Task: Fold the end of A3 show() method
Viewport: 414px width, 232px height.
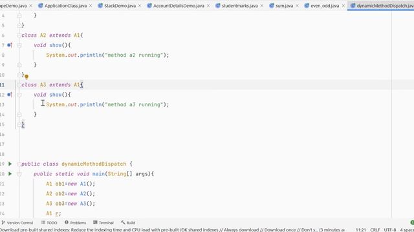Action: pyautogui.click(x=19, y=115)
